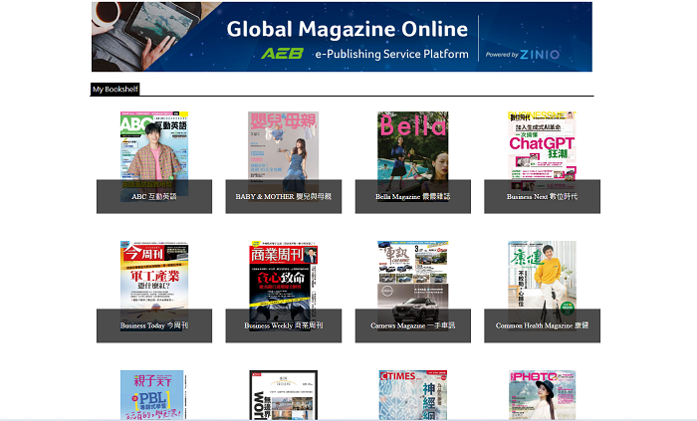Open the 今周刊 Business Today cover
This screenshot has width=697, height=421.
coord(153,274)
